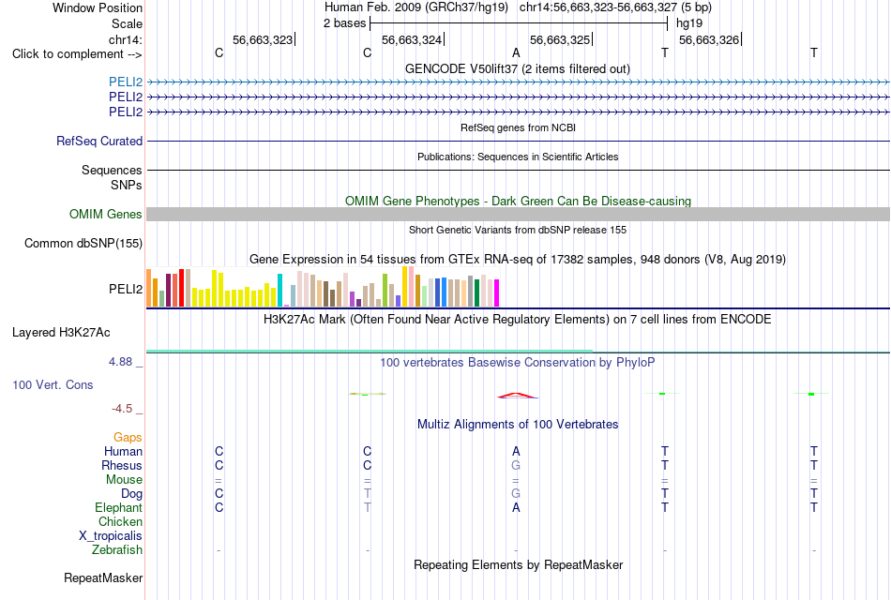The height and width of the screenshot is (600, 891).
Task: Click the 'Window Position' track label
Action: click(98, 7)
